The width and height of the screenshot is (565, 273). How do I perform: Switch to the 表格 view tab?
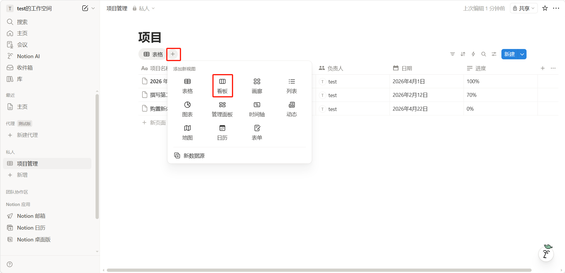(x=153, y=54)
